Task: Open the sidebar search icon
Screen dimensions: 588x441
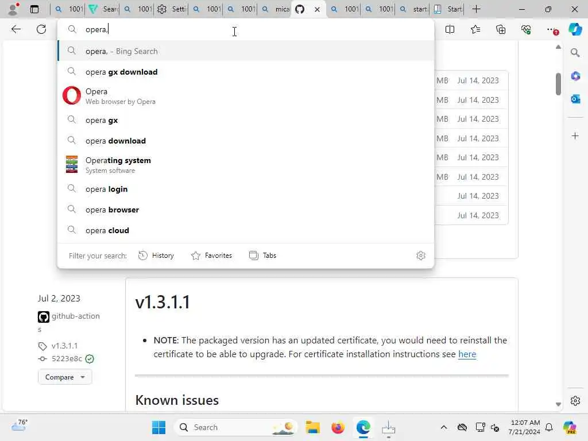Action: [575, 53]
